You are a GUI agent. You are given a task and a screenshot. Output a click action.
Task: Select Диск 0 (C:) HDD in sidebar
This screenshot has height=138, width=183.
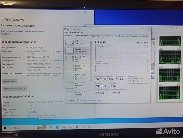coord(77,59)
